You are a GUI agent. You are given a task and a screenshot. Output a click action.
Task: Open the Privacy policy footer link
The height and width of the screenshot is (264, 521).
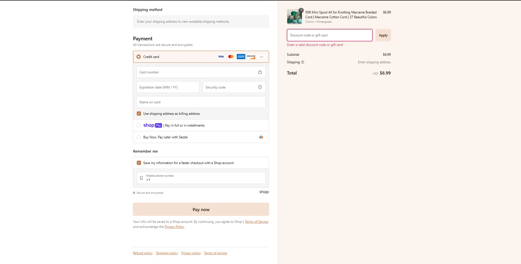click(191, 253)
